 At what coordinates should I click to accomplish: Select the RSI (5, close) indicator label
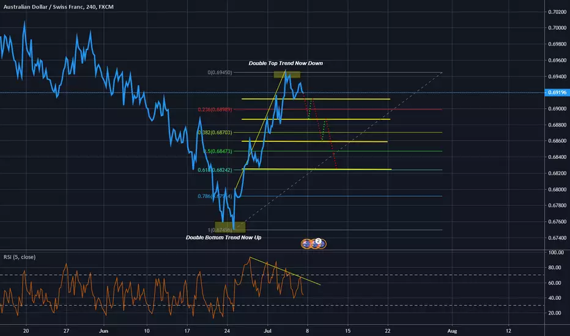tap(20, 257)
